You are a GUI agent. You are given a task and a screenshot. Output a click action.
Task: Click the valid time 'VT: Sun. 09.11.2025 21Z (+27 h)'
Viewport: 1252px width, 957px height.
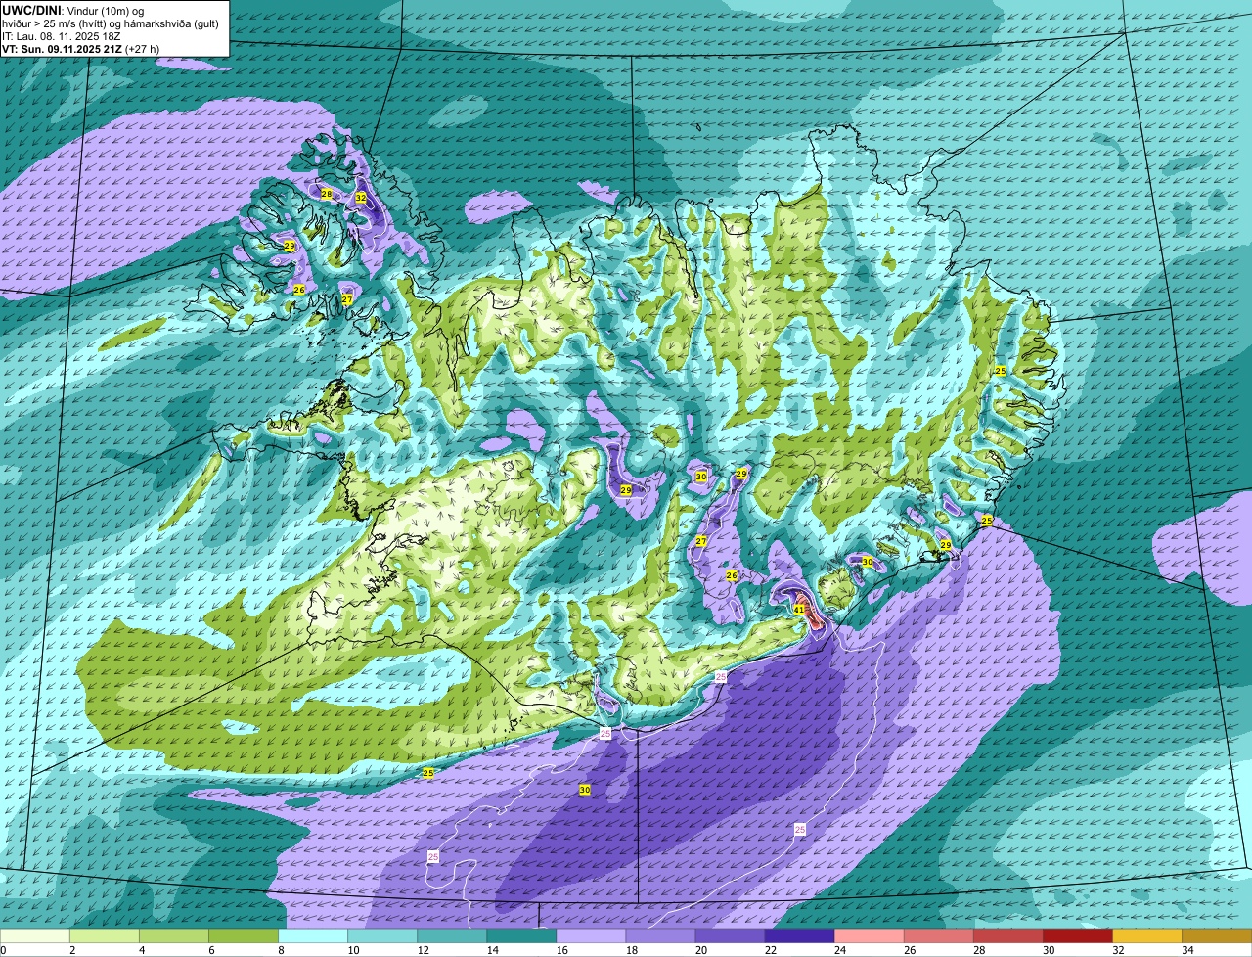(80, 49)
